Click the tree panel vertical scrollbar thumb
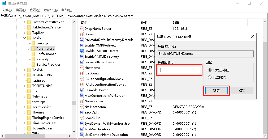The height and width of the screenshot is (139, 268). [x=74, y=103]
